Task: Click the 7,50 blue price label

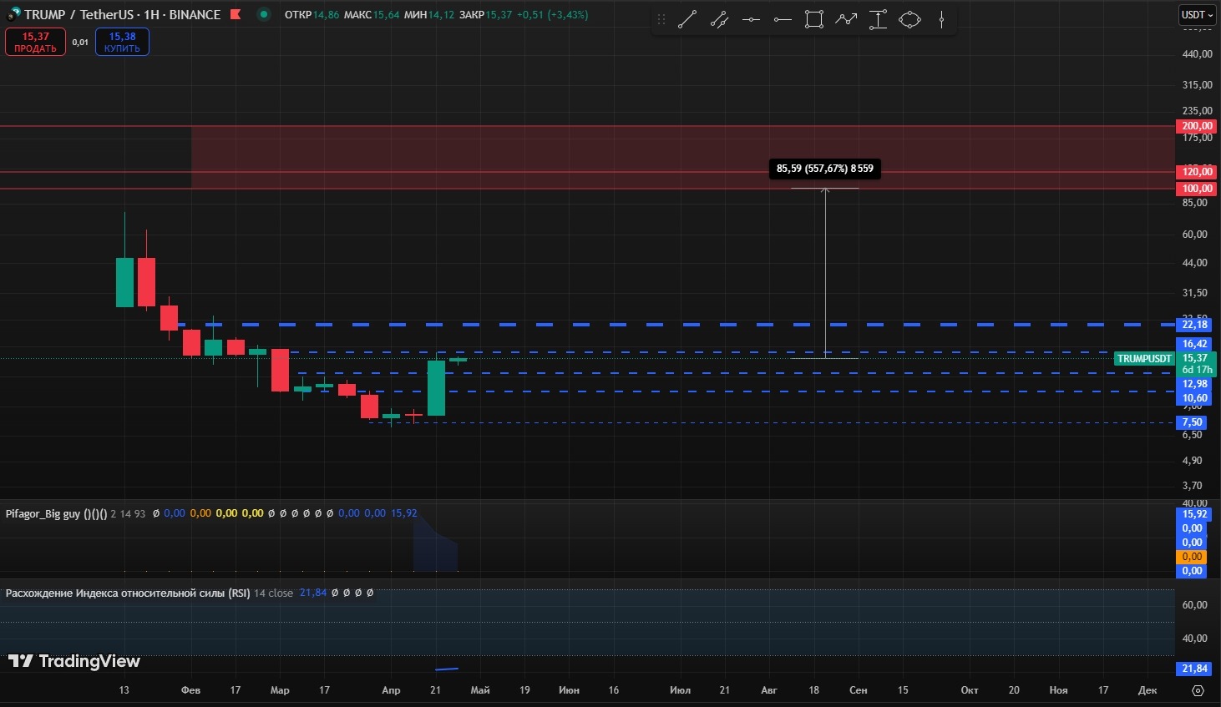Action: 1193,422
